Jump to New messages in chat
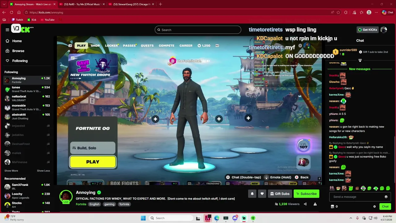 point(359,69)
